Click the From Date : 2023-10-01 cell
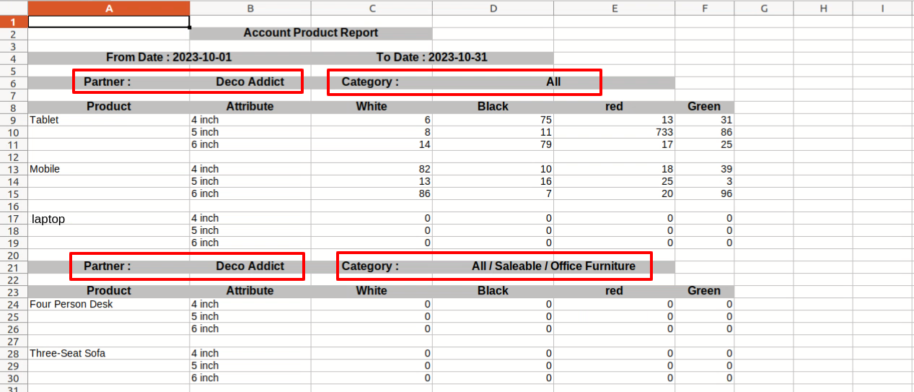Screen dimensions: 914x392 pos(170,58)
